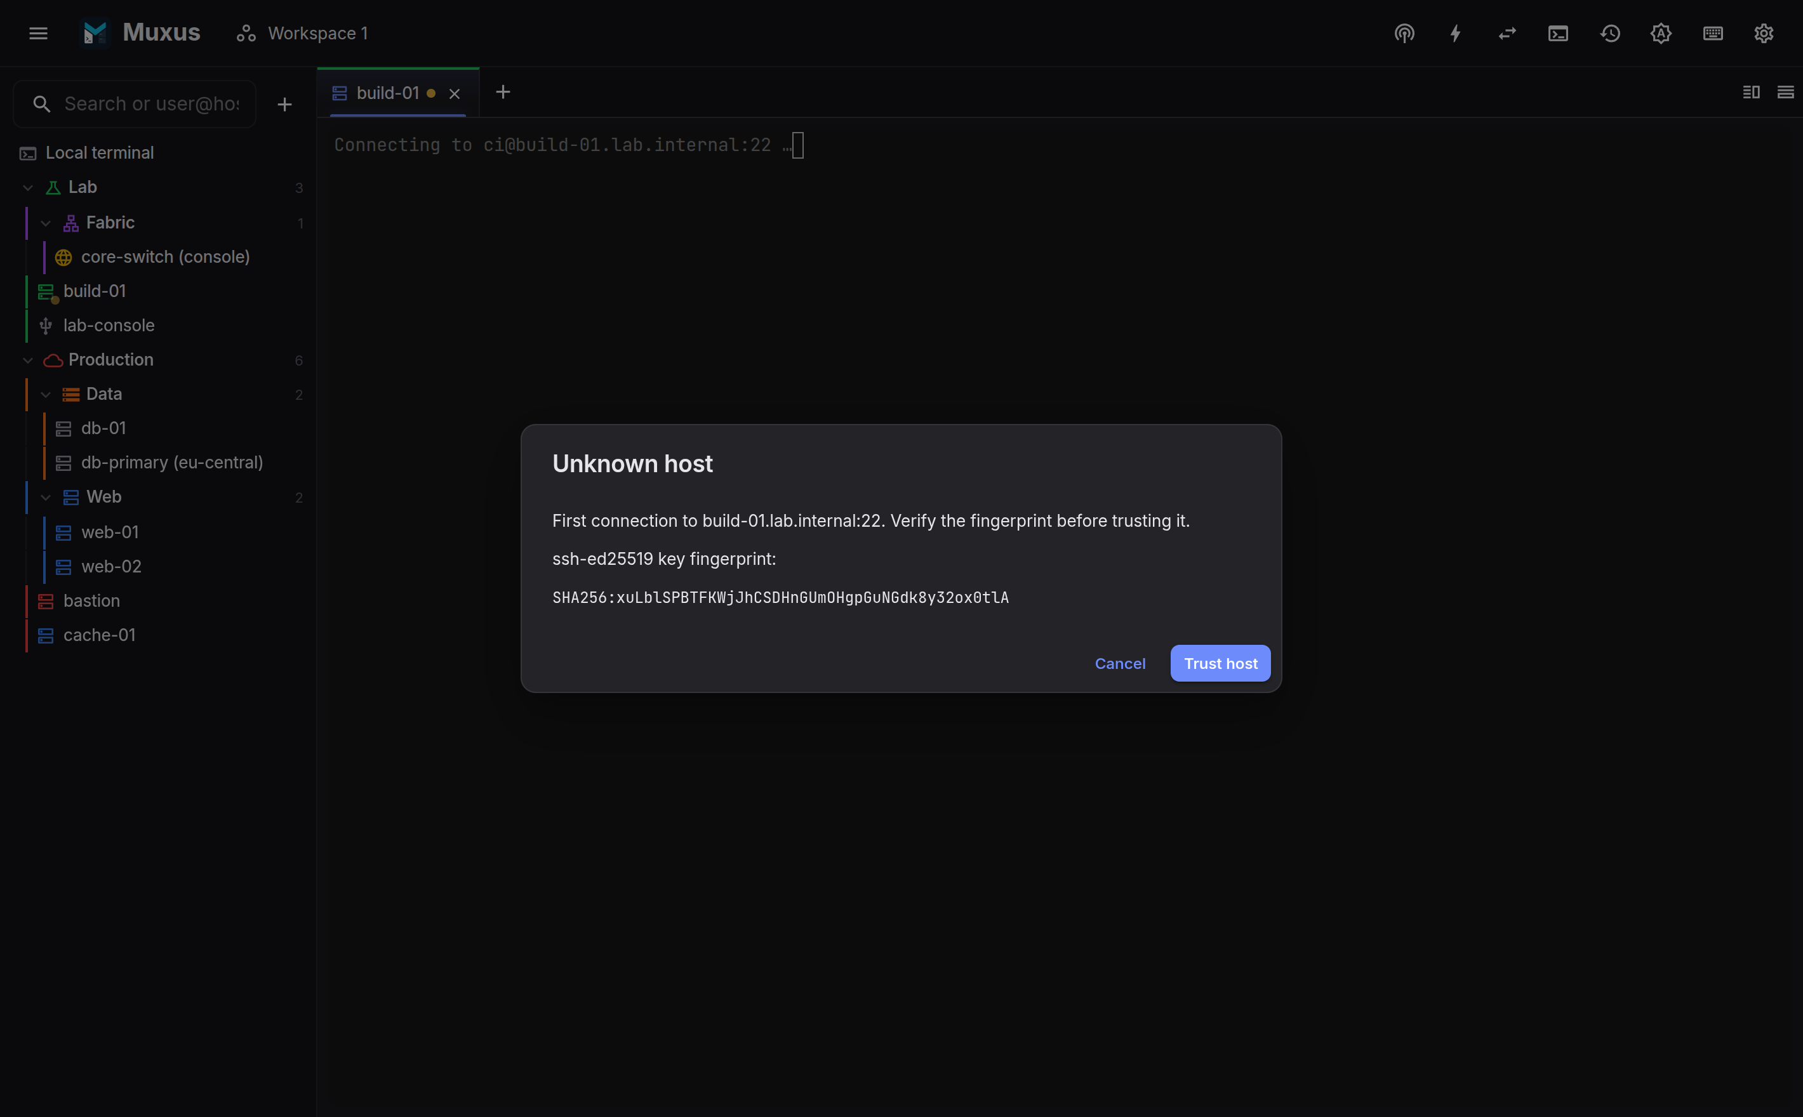Viewport: 1803px width, 1117px height.
Task: Click the Production cloud icon
Action: click(53, 360)
